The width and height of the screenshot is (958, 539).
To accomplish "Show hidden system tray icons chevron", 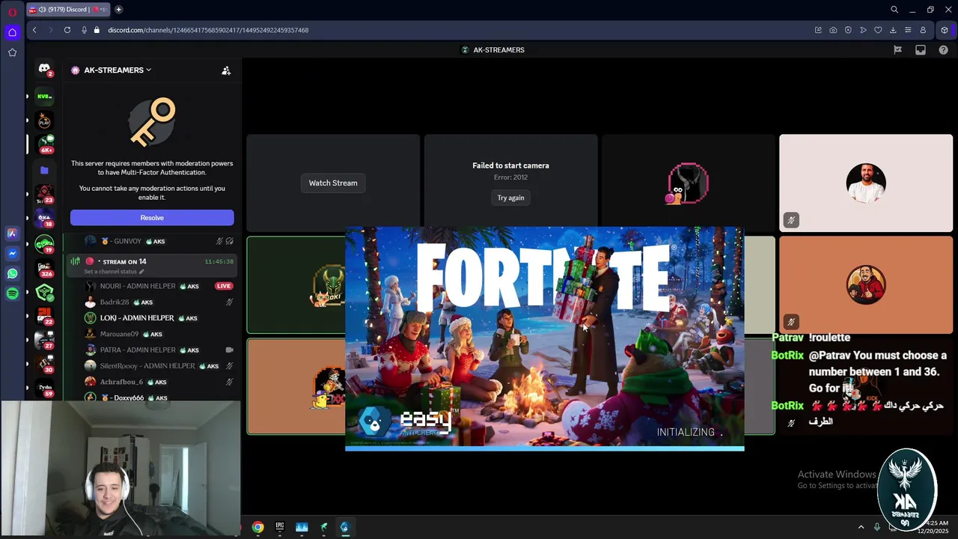I will pyautogui.click(x=861, y=527).
